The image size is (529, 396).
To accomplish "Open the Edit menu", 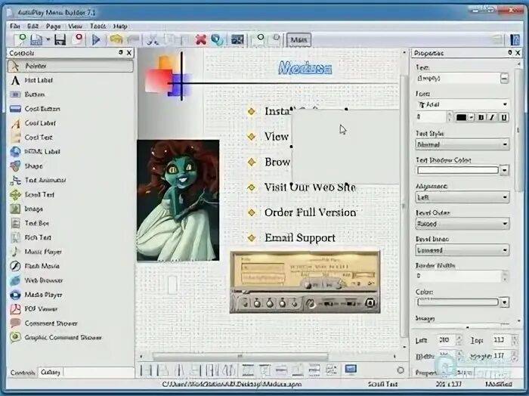I will click(x=32, y=26).
